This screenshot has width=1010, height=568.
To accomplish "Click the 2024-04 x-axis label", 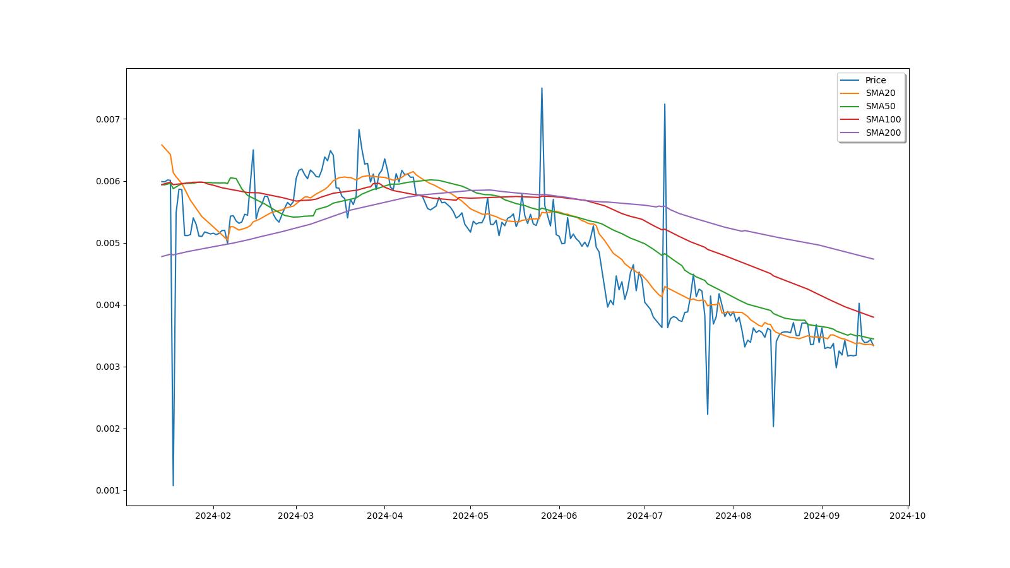I will pyautogui.click(x=384, y=516).
